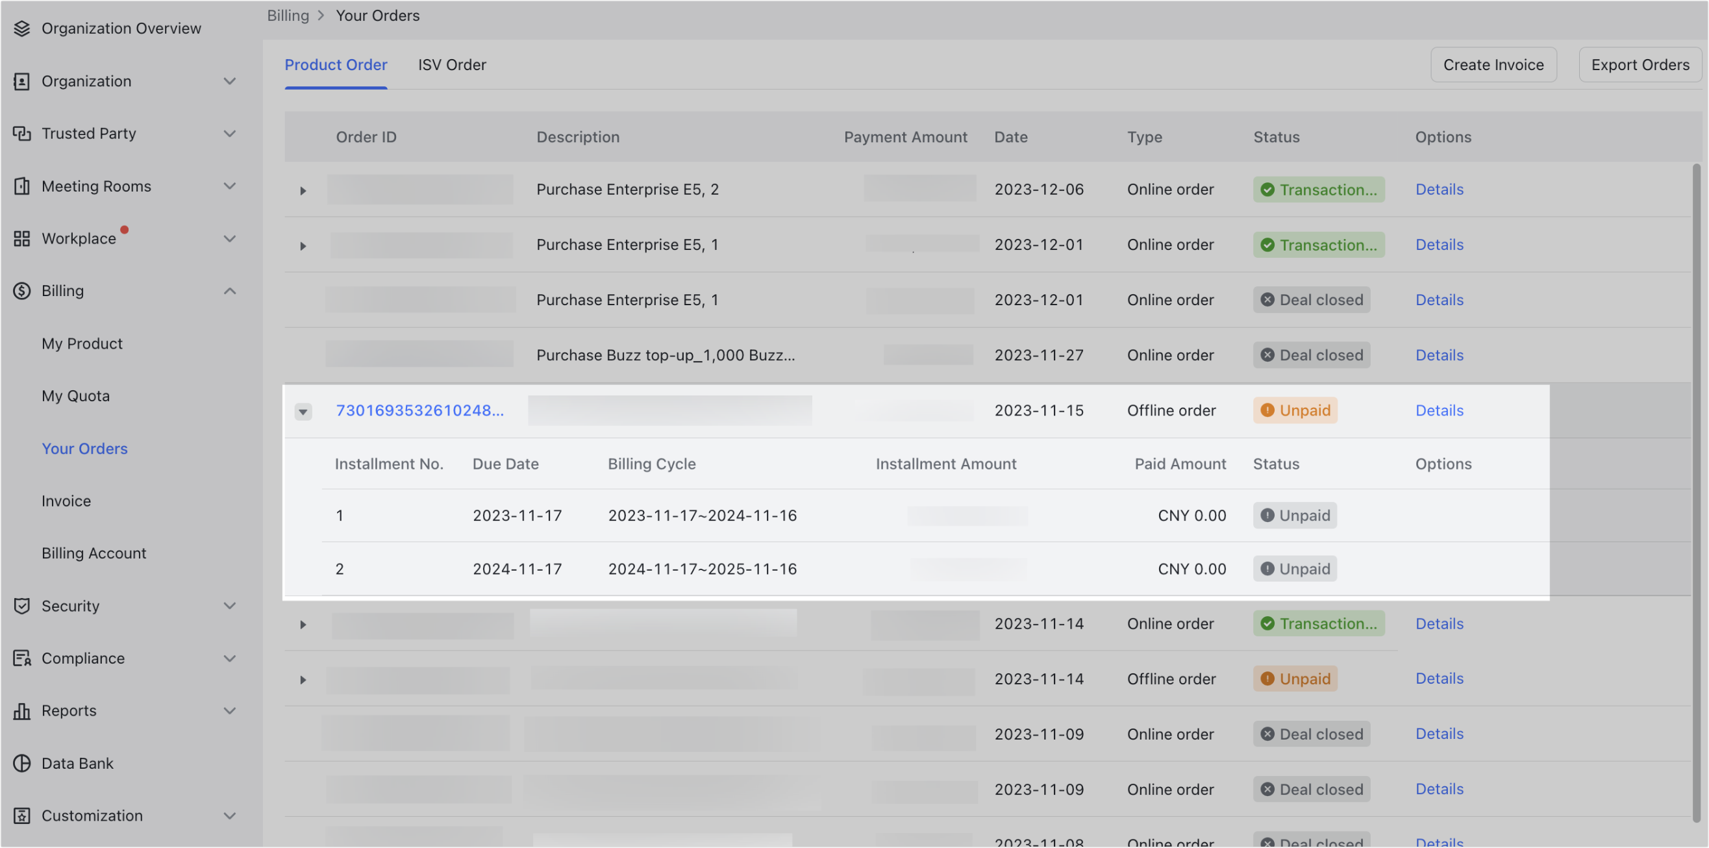Click the Trusted Party icon
The image size is (1709, 848).
coord(22,133)
